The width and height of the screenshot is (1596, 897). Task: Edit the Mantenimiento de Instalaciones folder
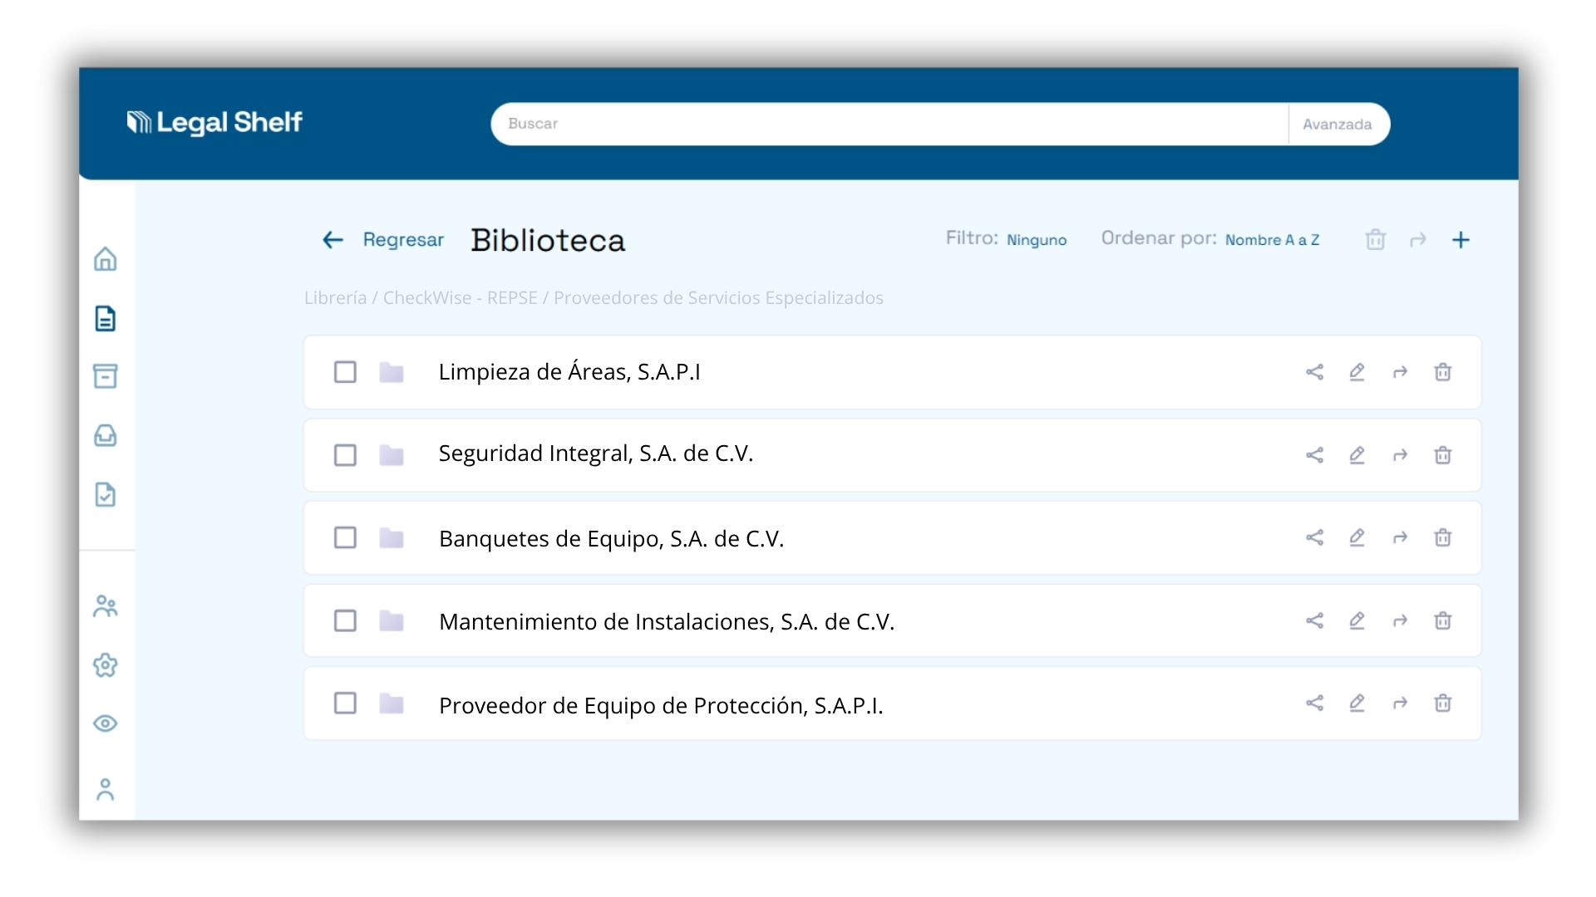coord(1357,620)
